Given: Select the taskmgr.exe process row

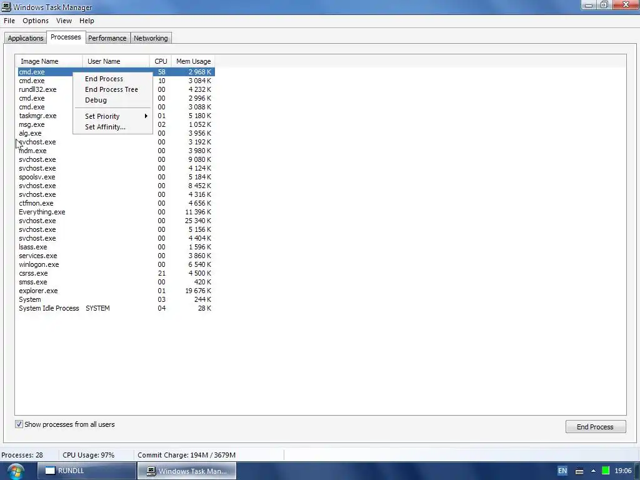Looking at the screenshot, I should click(x=116, y=116).
